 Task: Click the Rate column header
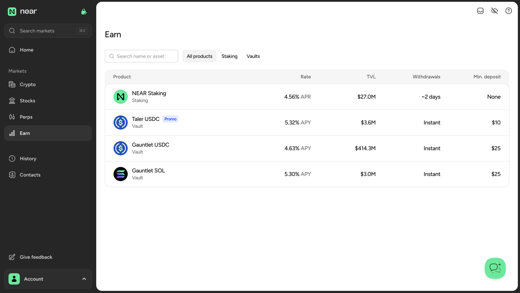tap(305, 77)
